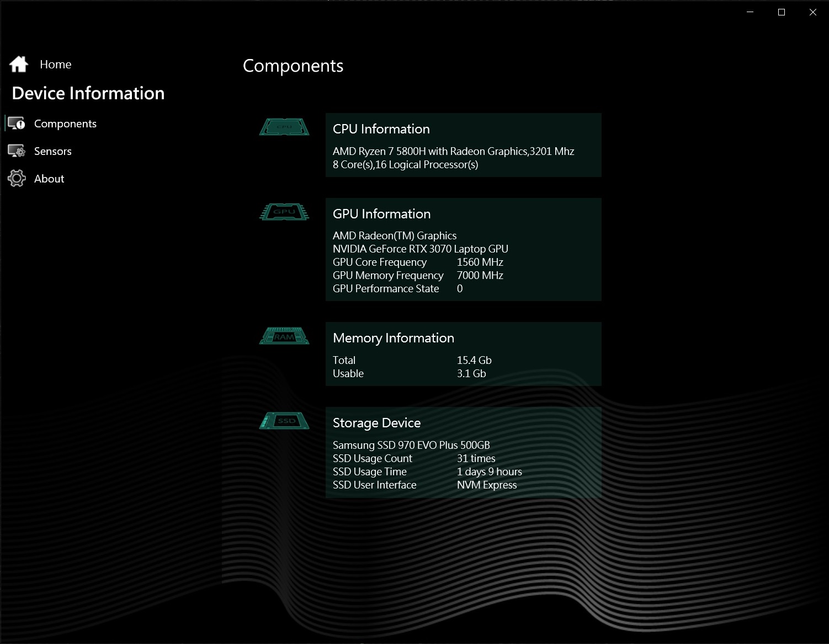Select the GPU Information heading
The image size is (829, 644).
382,214
